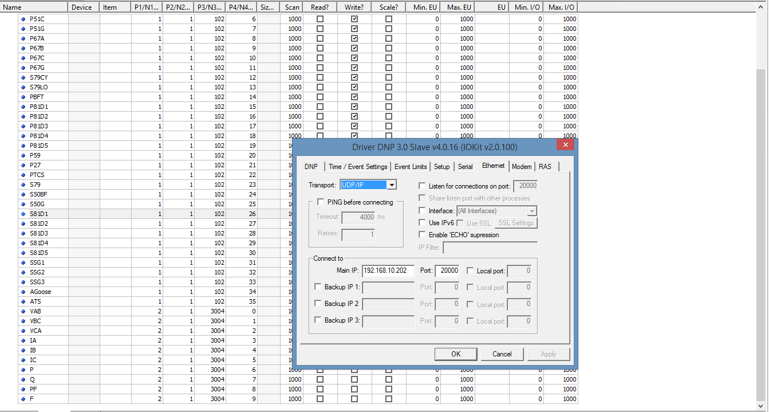Screen dimensions: 769x412
Task: Select the S79 tag name
Action: [35, 185]
